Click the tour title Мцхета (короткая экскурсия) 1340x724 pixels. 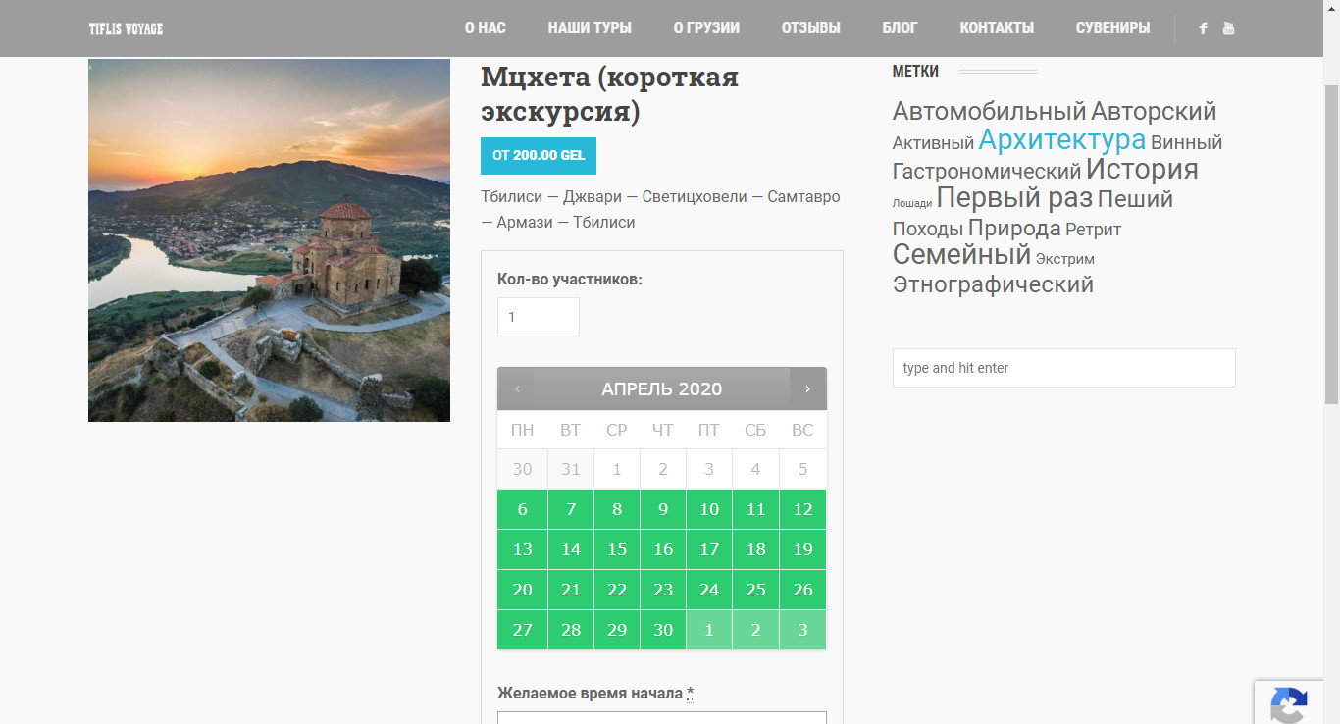click(609, 94)
